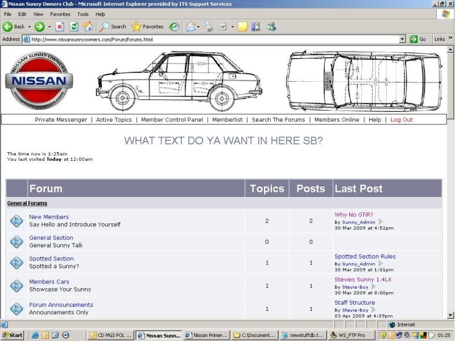Image resolution: width=455 pixels, height=341 pixels.
Task: Open the Tools menu
Action: (x=83, y=14)
